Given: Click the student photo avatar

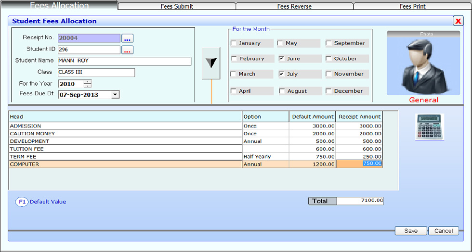Looking at the screenshot, I should click(x=423, y=66).
